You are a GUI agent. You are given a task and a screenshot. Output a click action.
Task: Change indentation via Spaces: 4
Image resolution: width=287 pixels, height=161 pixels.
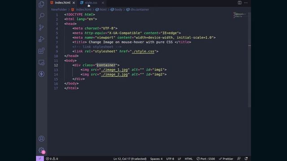point(157,159)
